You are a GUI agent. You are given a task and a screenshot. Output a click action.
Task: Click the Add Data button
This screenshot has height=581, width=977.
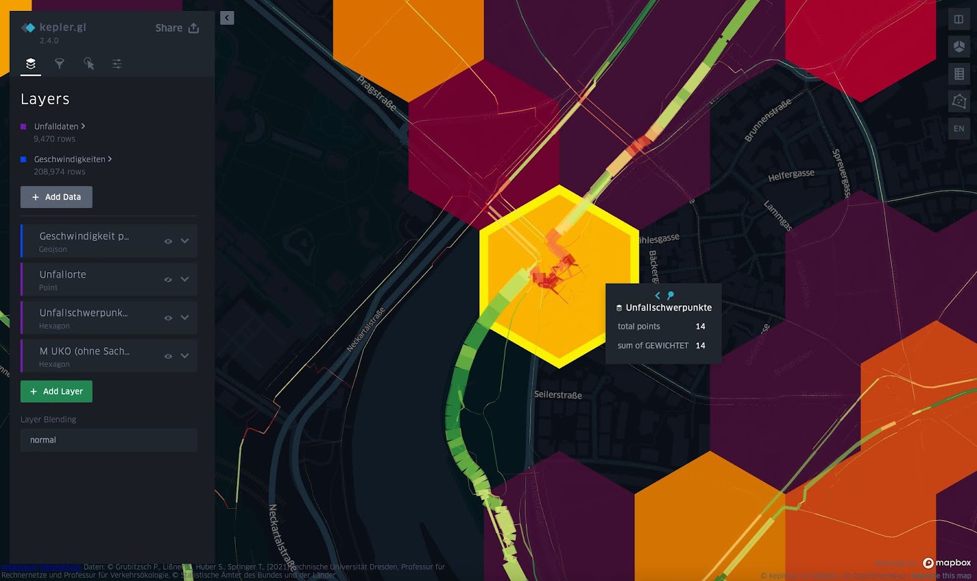click(56, 197)
